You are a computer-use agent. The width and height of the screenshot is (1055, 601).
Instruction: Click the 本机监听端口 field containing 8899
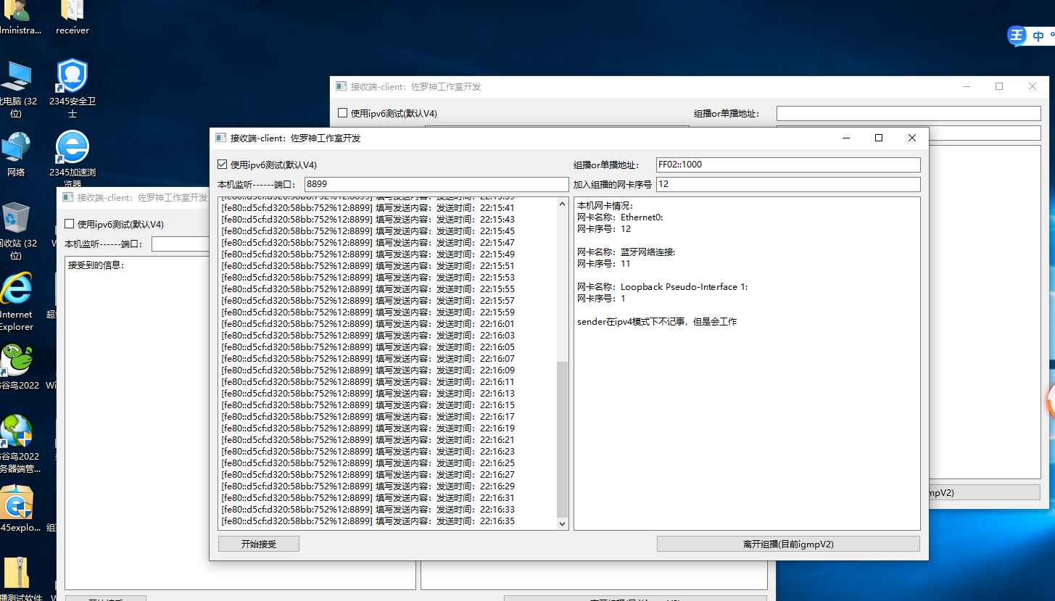click(x=436, y=184)
